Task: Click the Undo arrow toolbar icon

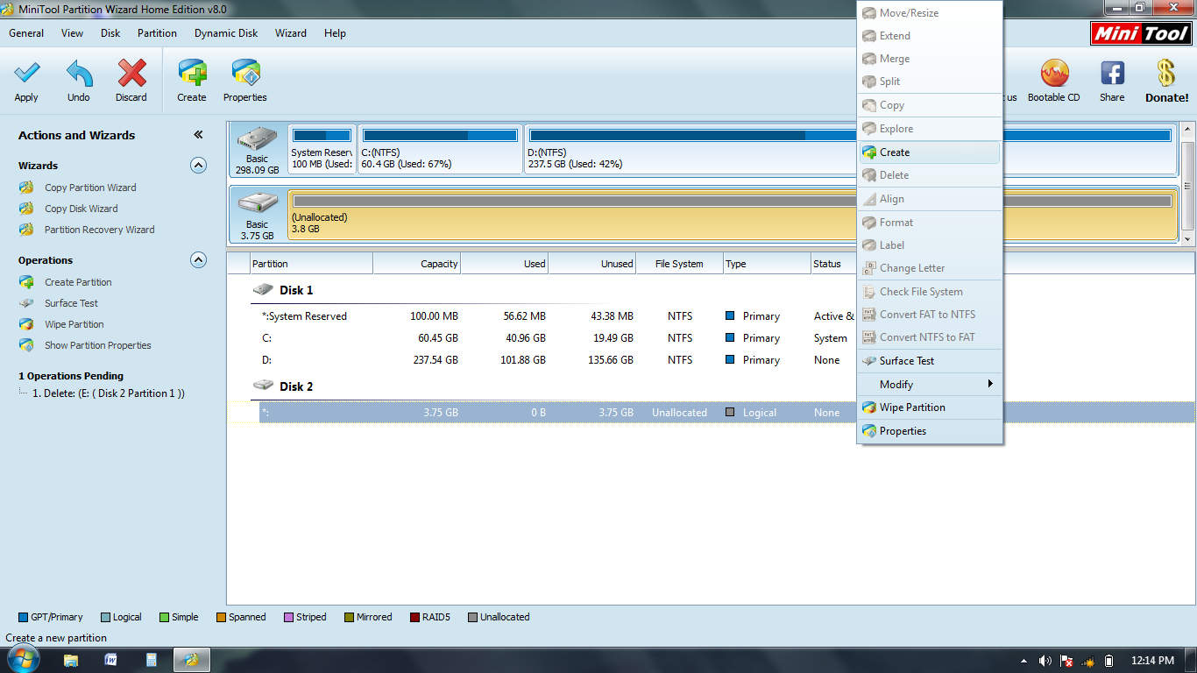Action: pos(79,74)
